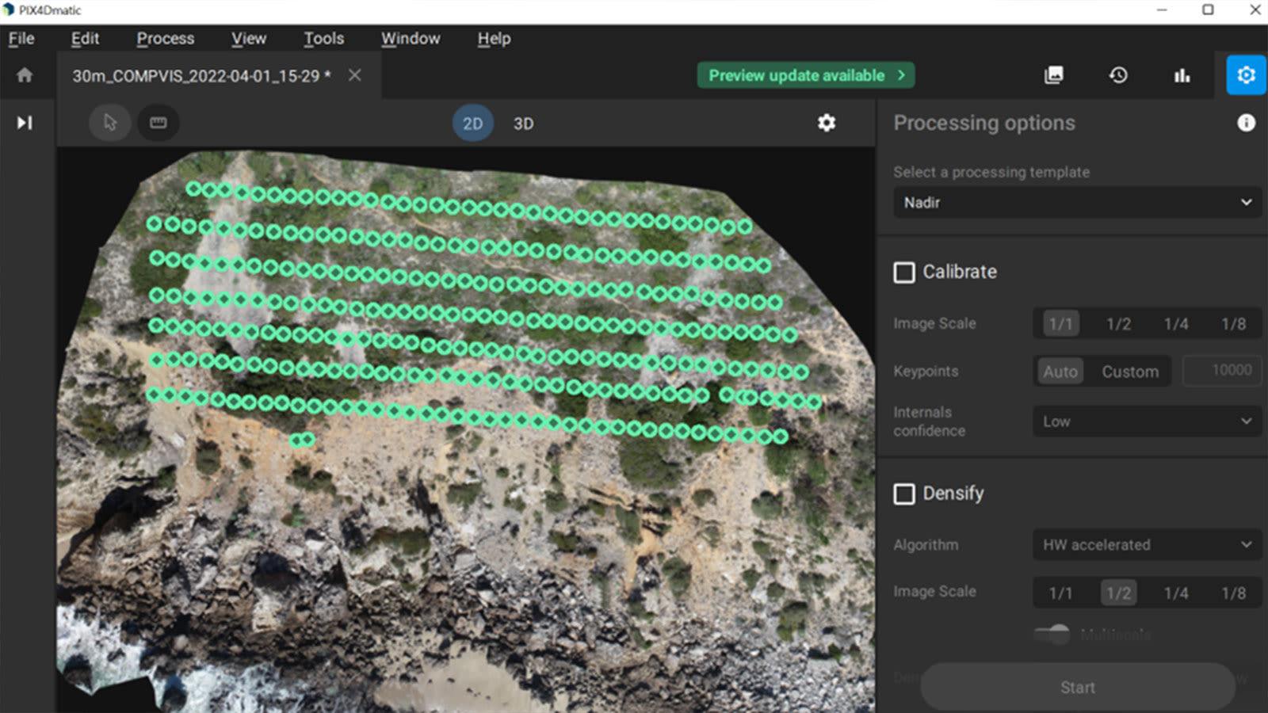1268x713 pixels.
Task: Click the custom keypoints value field showing 10000
Action: tap(1222, 370)
